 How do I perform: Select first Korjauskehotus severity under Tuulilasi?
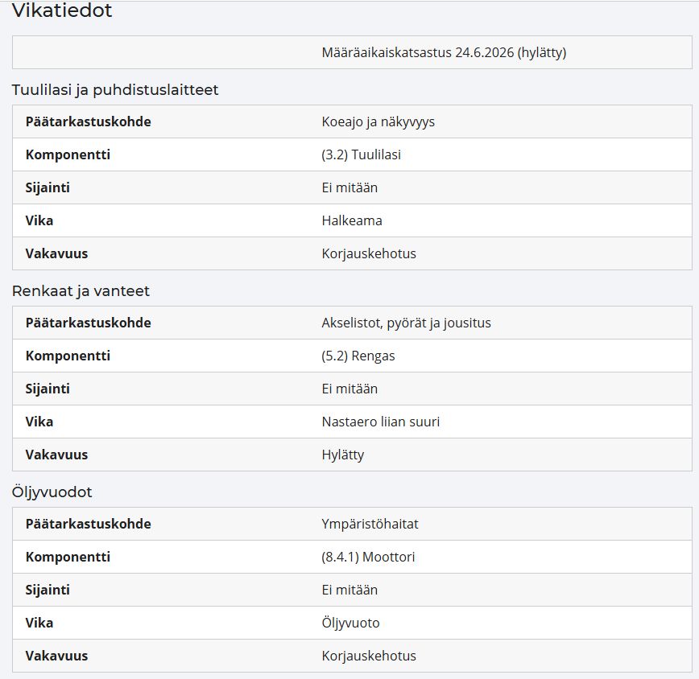pos(369,253)
